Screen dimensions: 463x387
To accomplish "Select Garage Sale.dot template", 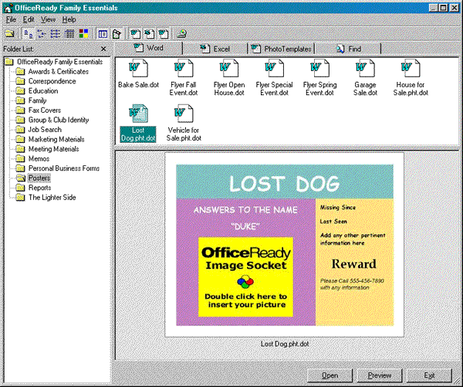I will (365, 77).
